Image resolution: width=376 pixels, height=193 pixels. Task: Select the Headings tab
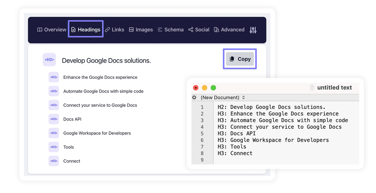pyautogui.click(x=86, y=29)
